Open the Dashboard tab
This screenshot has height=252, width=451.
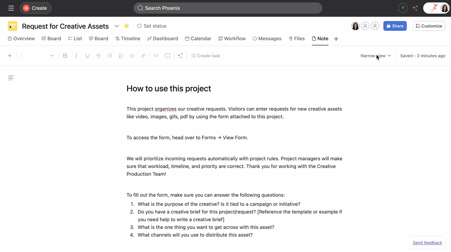(163, 38)
